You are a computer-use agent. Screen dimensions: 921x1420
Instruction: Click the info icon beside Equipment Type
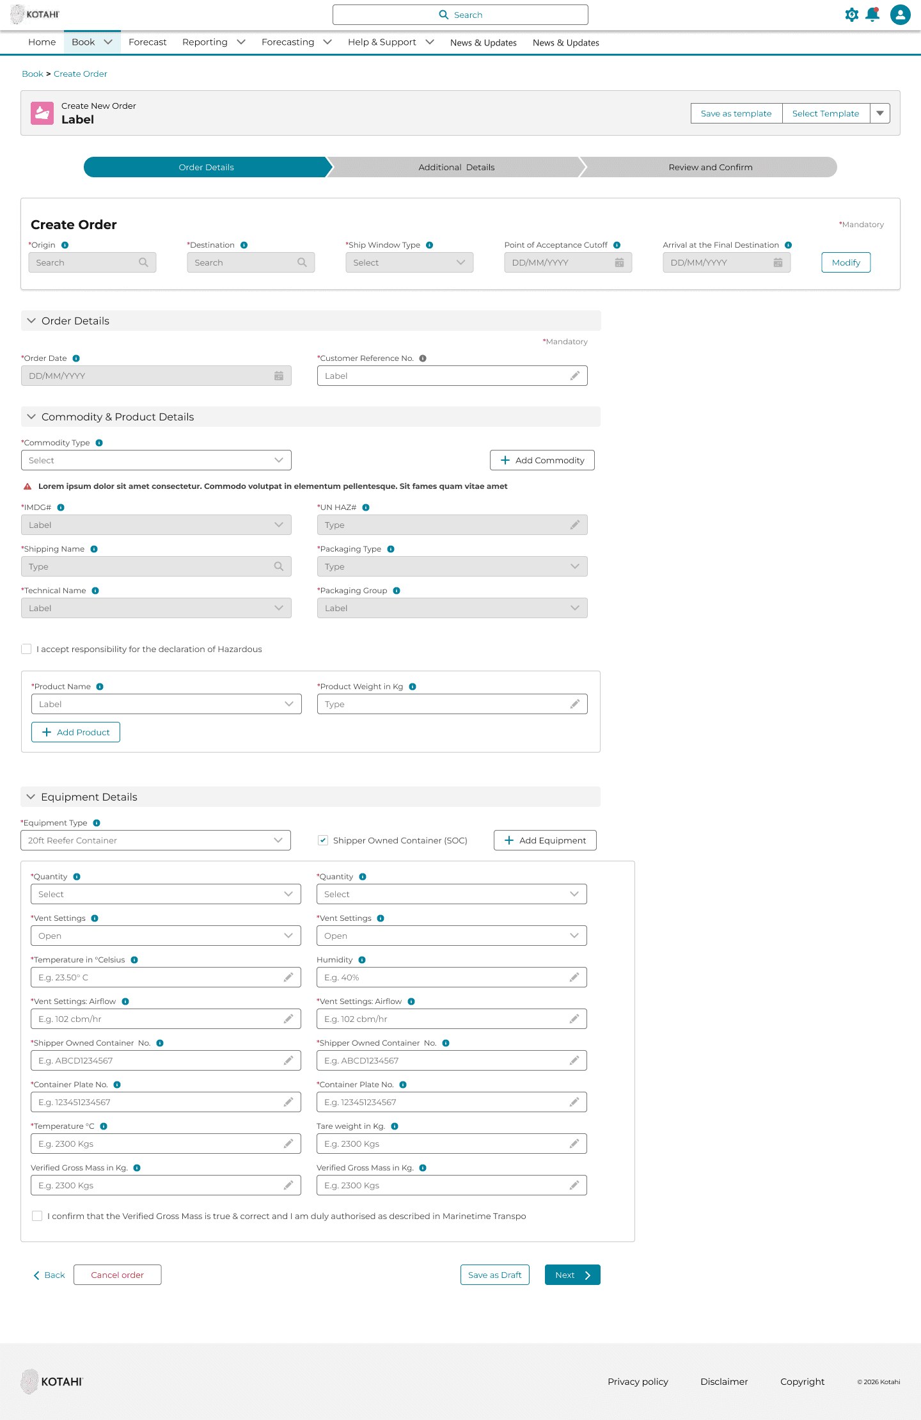[x=97, y=823]
